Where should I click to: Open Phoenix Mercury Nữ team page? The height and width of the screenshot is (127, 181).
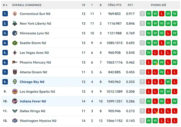(x=35, y=62)
